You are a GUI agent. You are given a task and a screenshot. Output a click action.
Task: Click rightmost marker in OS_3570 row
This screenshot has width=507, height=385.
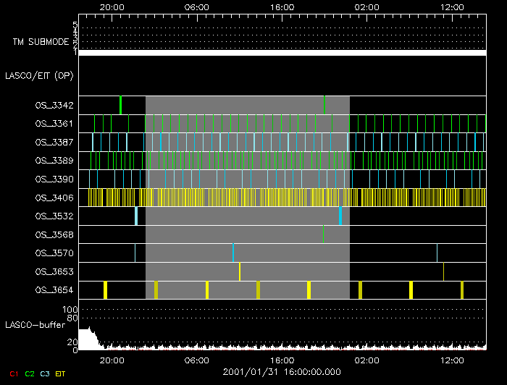(437, 253)
